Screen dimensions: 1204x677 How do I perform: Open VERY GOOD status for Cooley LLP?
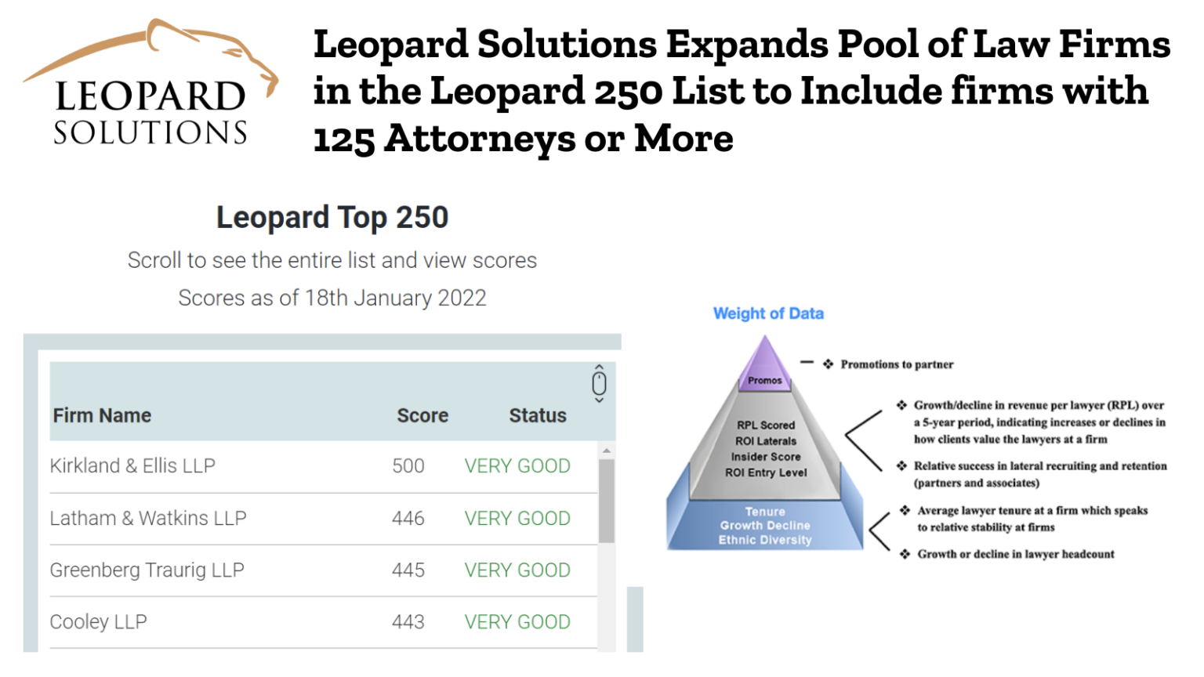point(517,621)
